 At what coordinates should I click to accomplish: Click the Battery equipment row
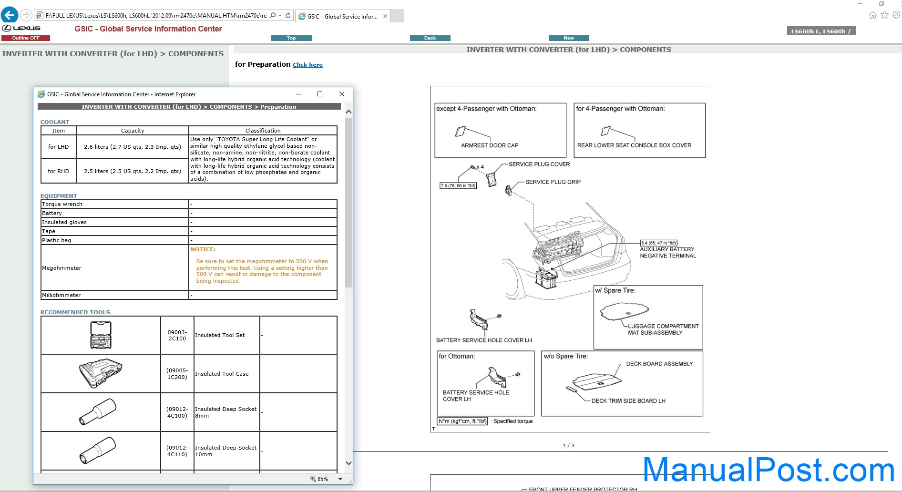coord(189,213)
